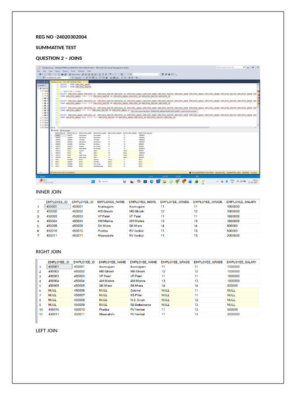Click the LEFT JOIN heading
Viewport: 296px width, 395px height.
[46, 331]
